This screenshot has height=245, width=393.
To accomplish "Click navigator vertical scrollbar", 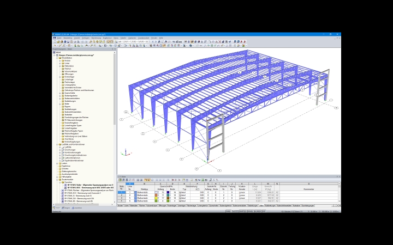I will [x=115, y=89].
